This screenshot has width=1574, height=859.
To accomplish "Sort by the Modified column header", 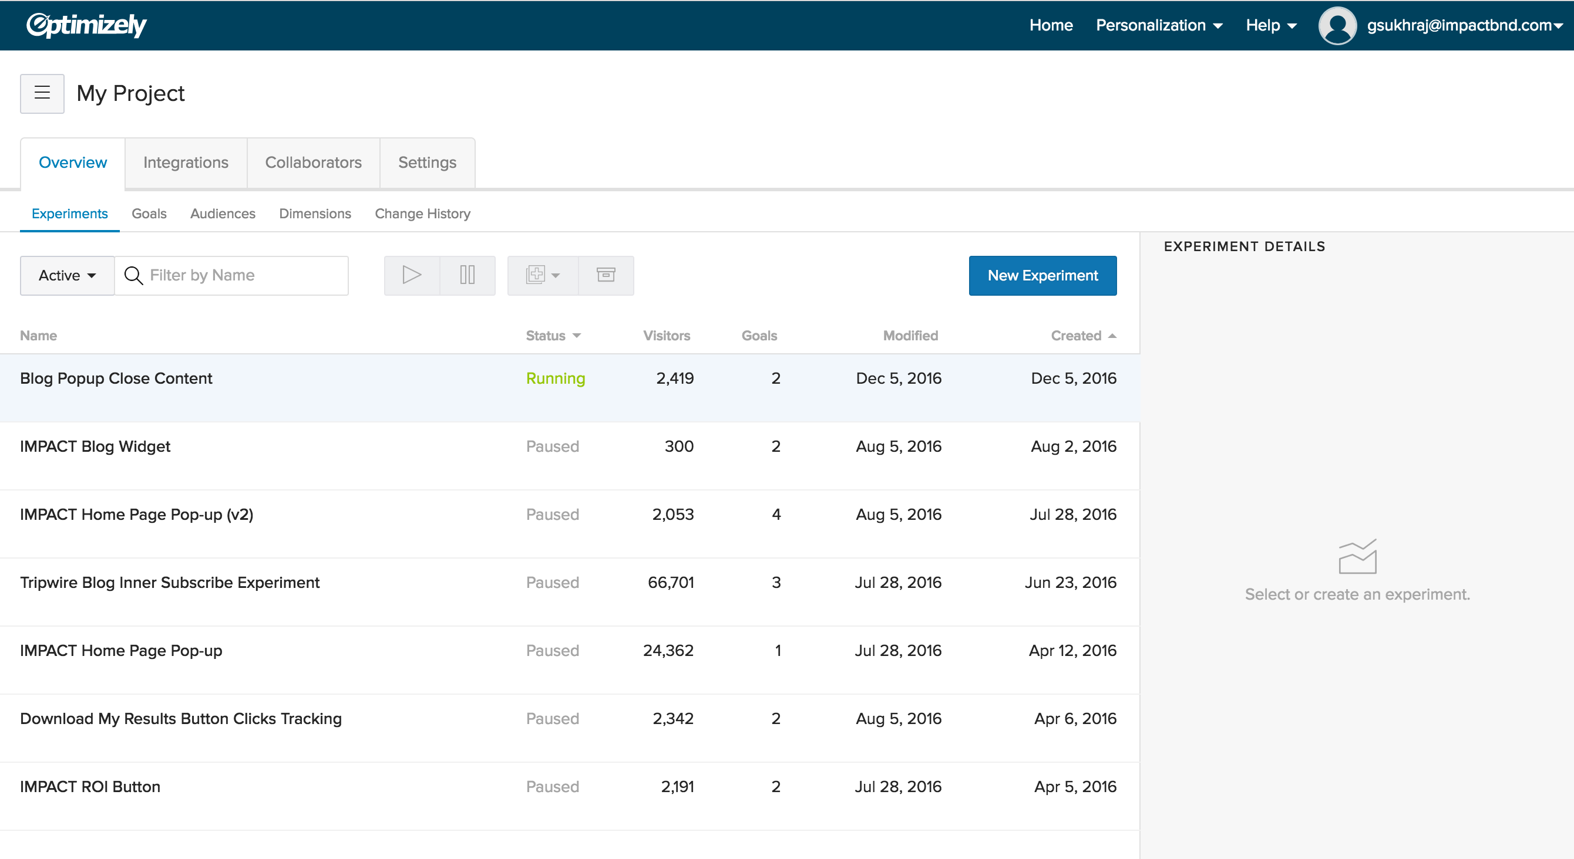I will (910, 336).
